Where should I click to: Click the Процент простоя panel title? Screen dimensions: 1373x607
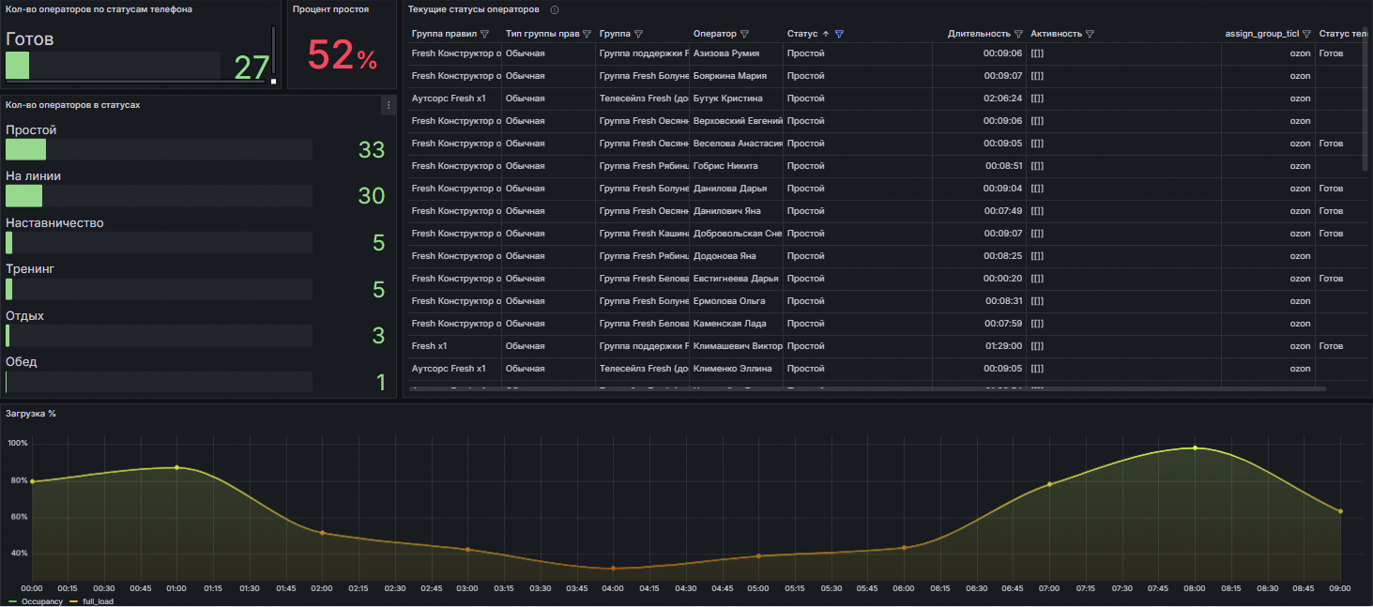330,9
